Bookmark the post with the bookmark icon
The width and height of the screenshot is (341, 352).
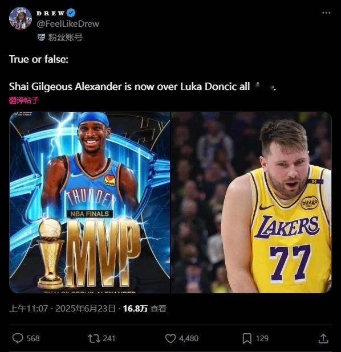pyautogui.click(x=247, y=338)
